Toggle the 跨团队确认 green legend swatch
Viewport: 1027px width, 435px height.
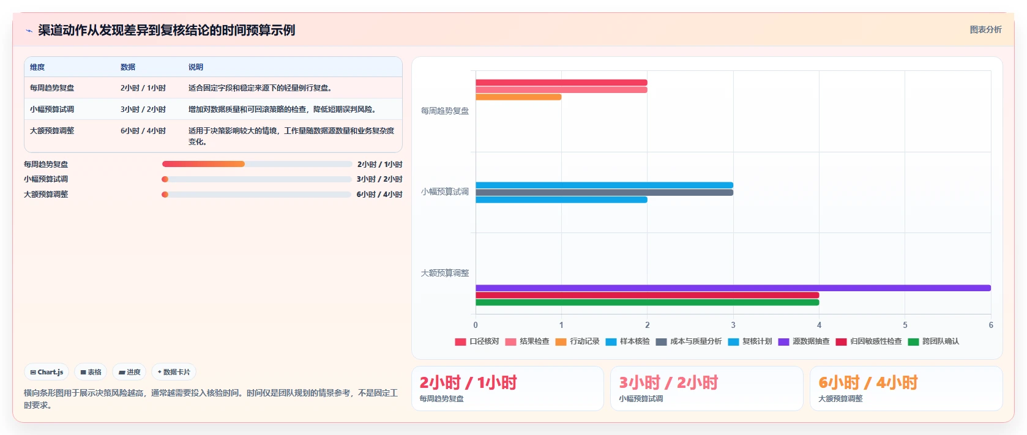913,342
